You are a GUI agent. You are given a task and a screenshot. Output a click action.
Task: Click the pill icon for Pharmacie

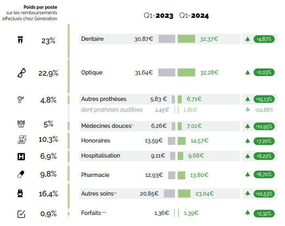coord(21,175)
